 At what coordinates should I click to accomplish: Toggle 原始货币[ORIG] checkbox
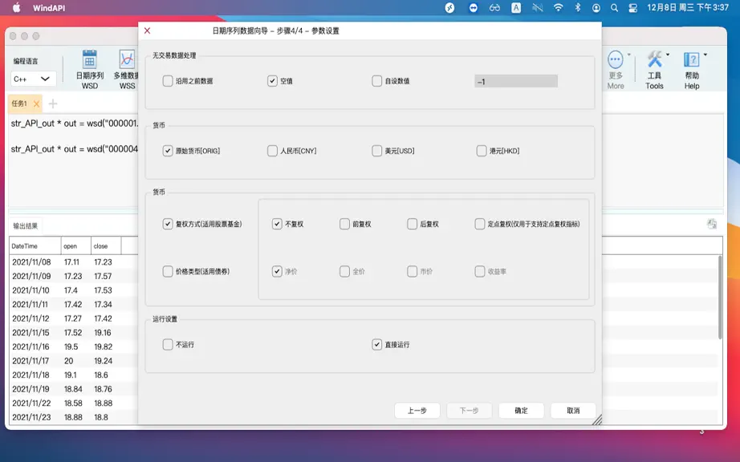[x=168, y=150]
